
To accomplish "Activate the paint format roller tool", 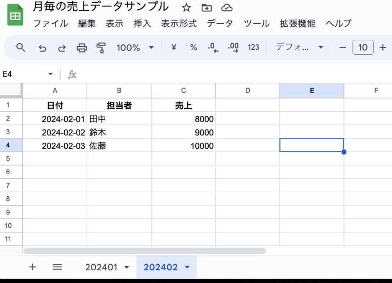I will [x=101, y=48].
